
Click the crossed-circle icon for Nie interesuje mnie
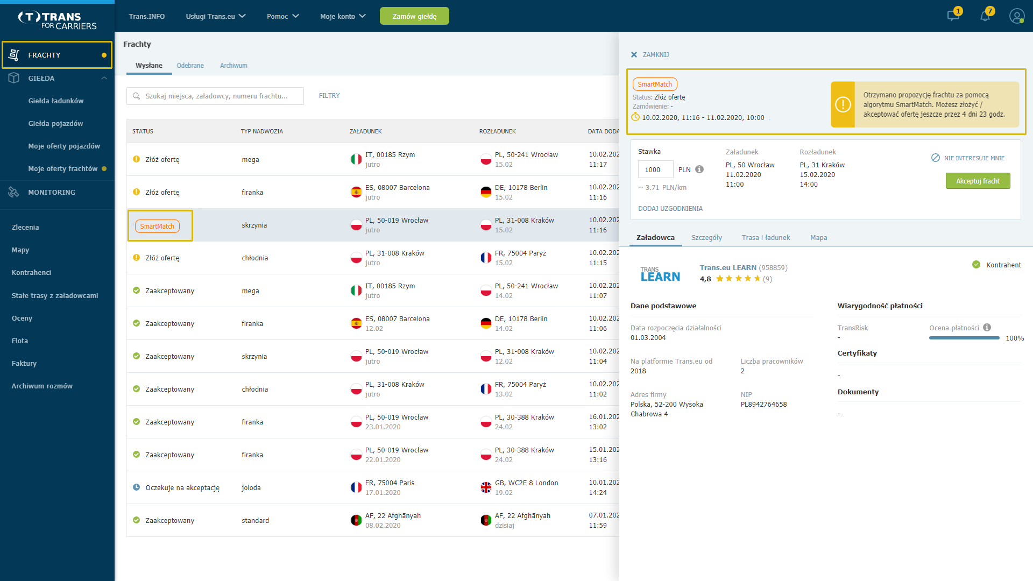pyautogui.click(x=936, y=158)
